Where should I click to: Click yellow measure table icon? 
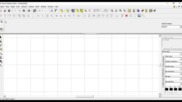[x=77, y=11]
